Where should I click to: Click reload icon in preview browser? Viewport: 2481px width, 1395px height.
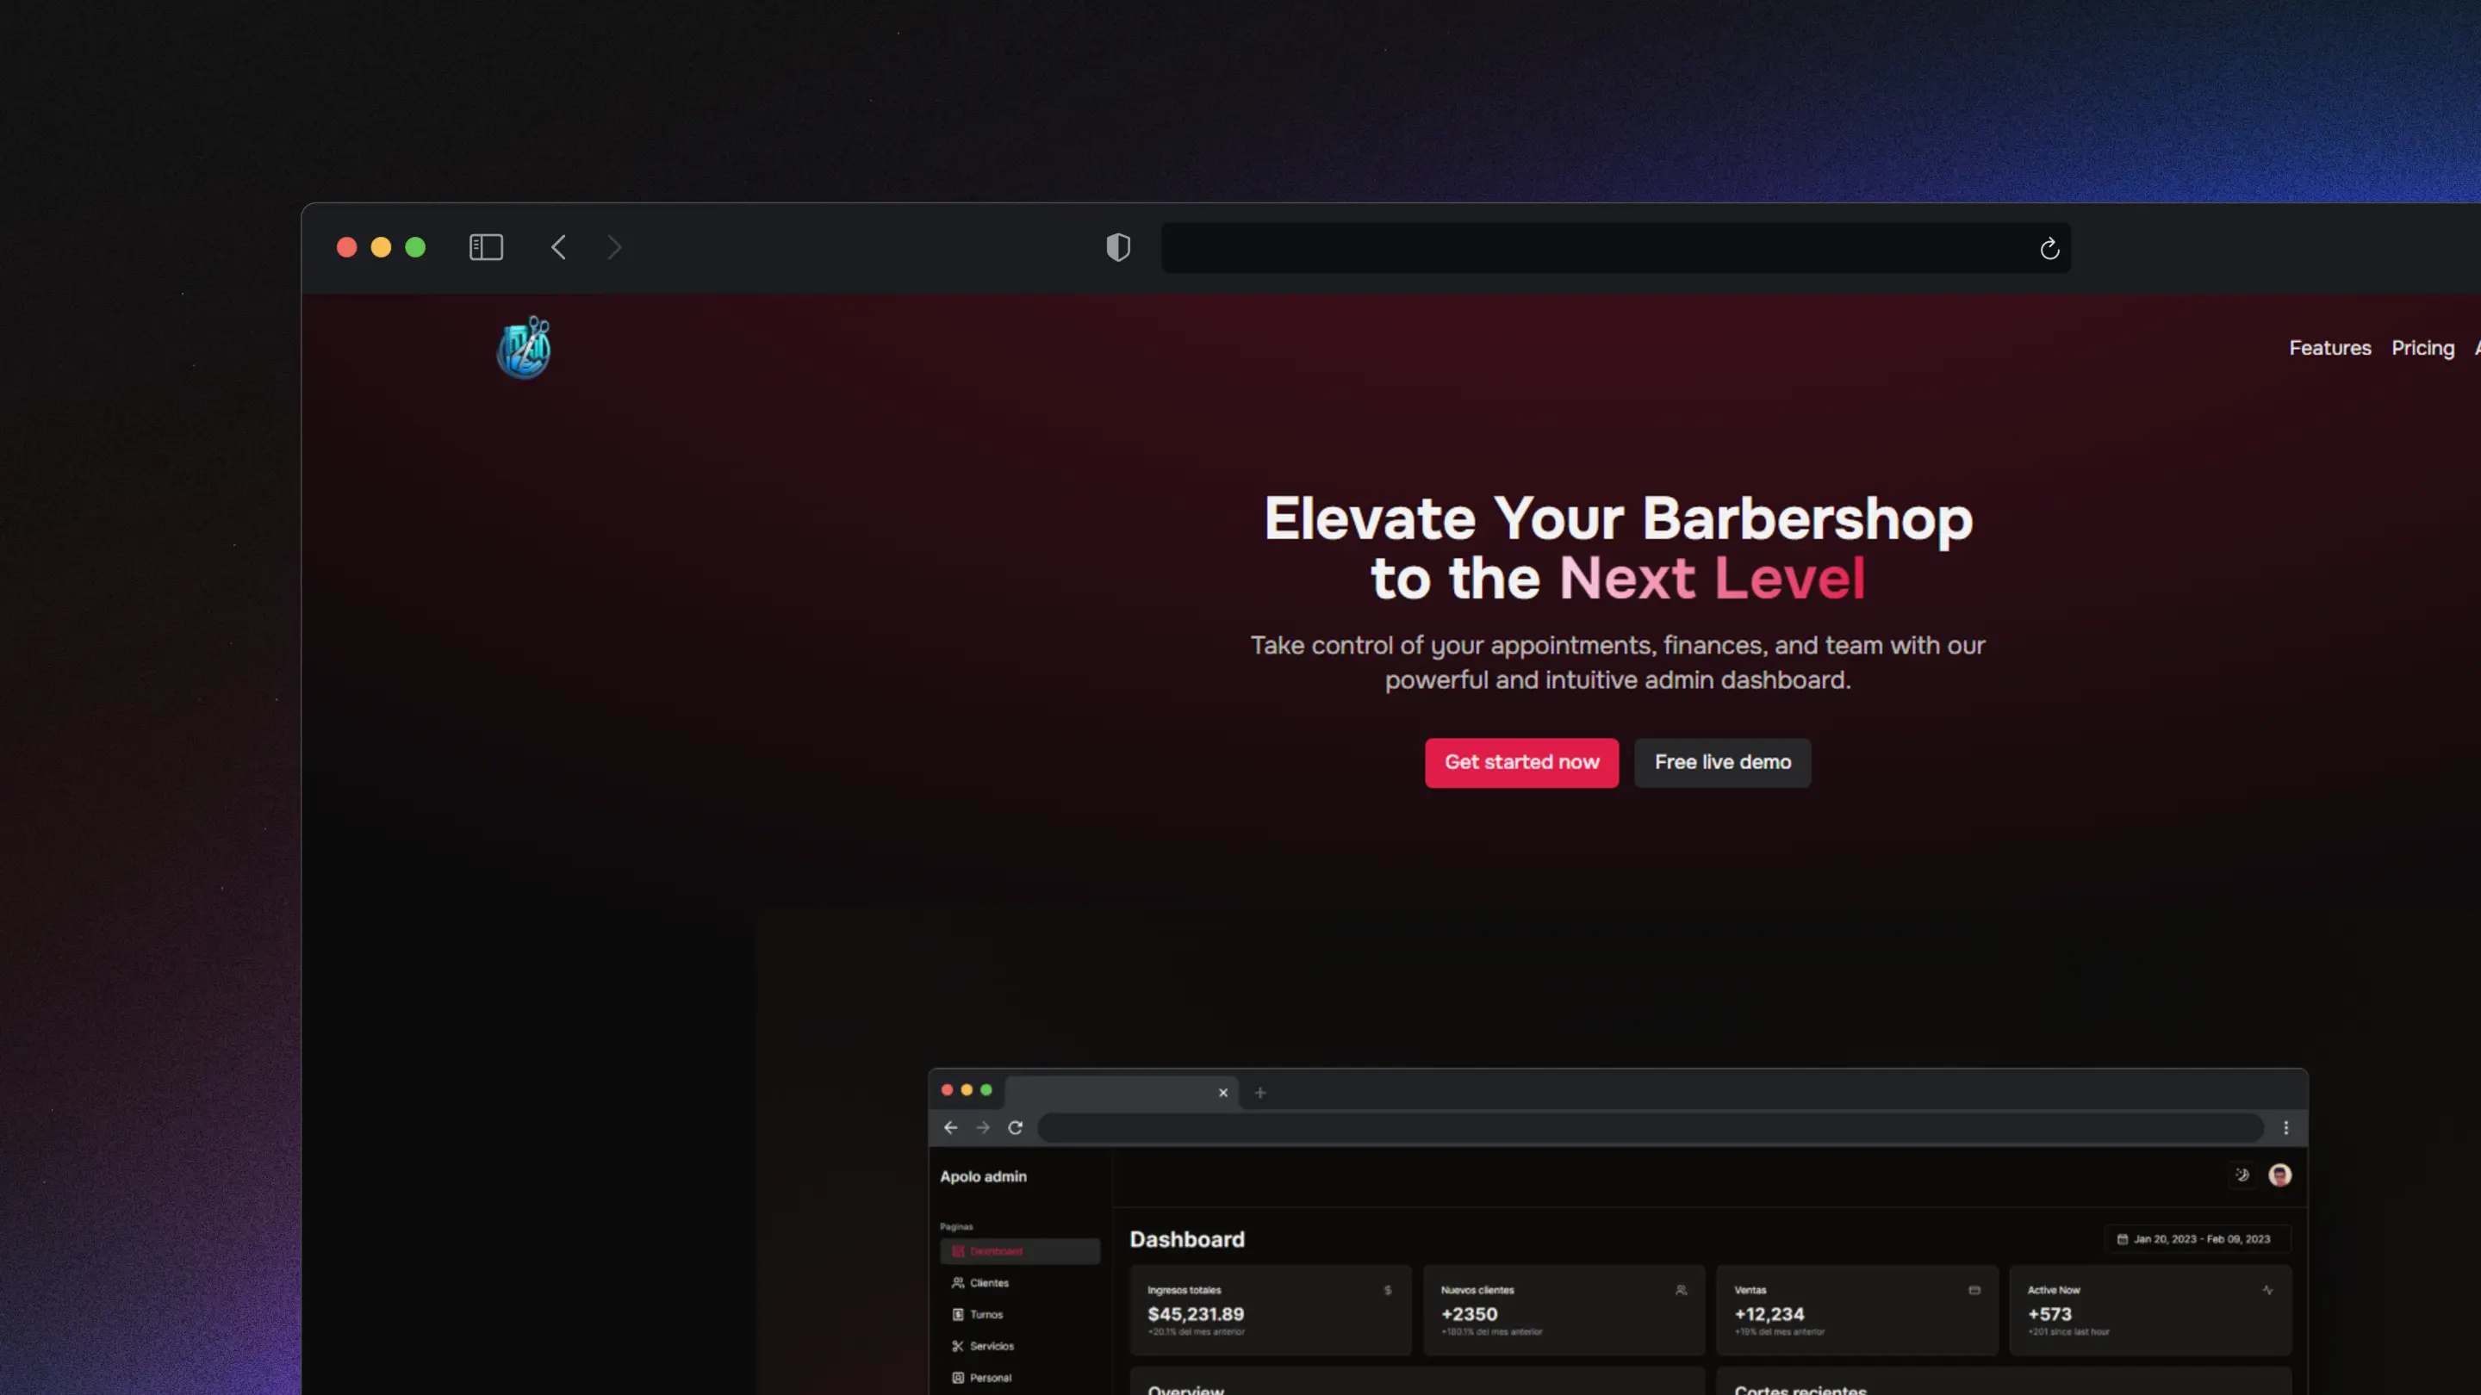1015,1127
